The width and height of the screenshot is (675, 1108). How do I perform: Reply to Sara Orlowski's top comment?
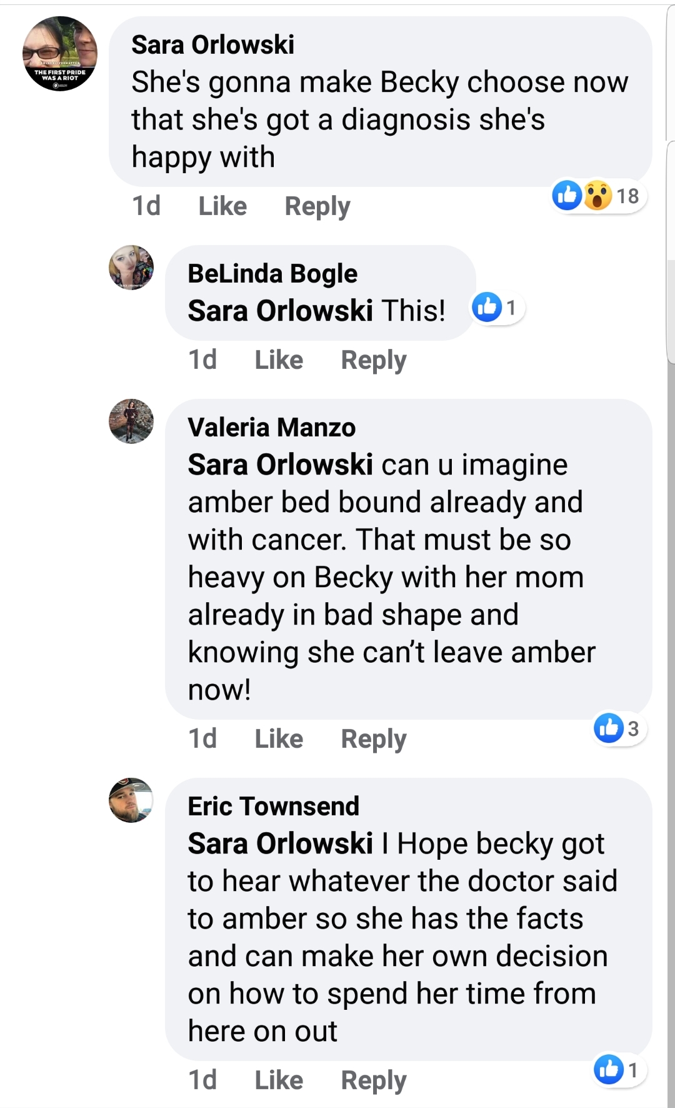click(x=317, y=207)
